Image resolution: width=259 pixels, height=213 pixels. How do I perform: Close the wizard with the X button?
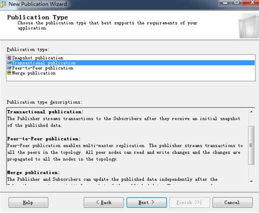tap(252, 2)
